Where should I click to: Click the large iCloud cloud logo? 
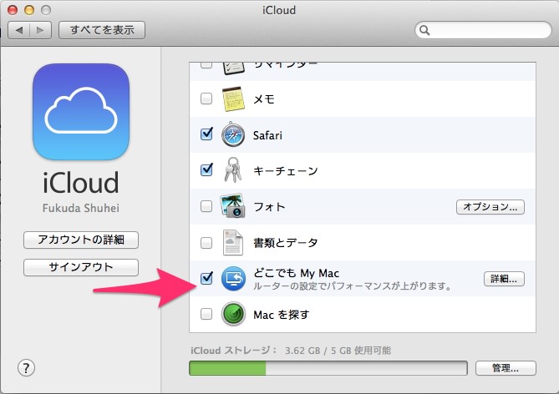click(81, 112)
